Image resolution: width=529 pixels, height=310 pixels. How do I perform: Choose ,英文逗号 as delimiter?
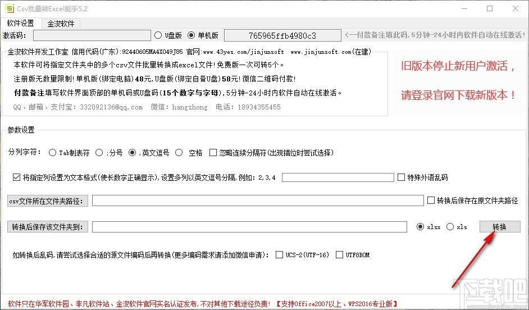pyautogui.click(x=133, y=153)
